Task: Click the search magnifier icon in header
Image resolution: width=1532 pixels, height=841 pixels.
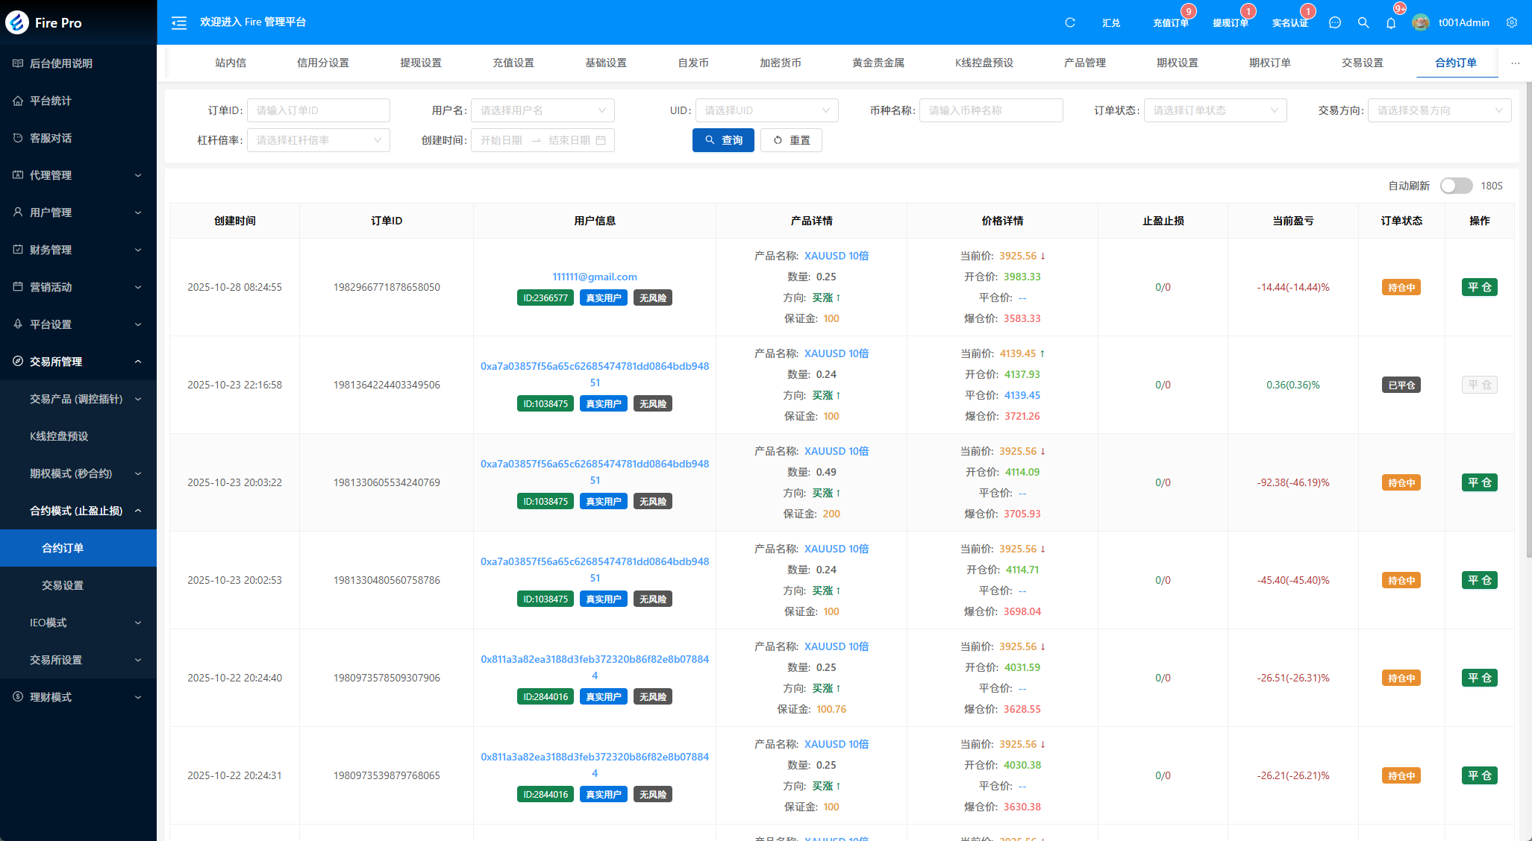Action: [1363, 22]
